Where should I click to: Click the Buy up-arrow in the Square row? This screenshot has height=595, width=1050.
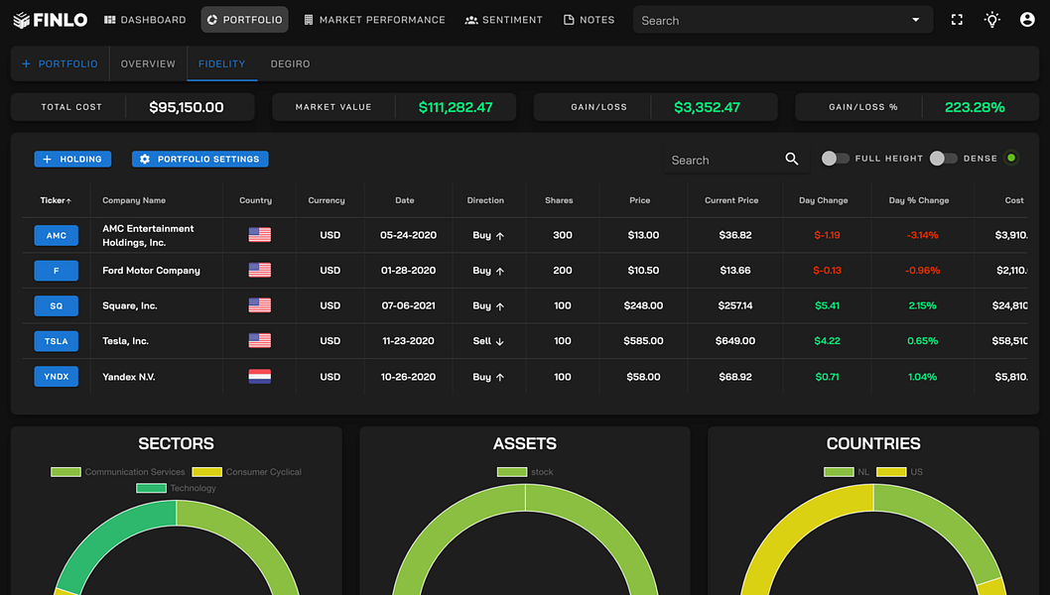pos(499,306)
